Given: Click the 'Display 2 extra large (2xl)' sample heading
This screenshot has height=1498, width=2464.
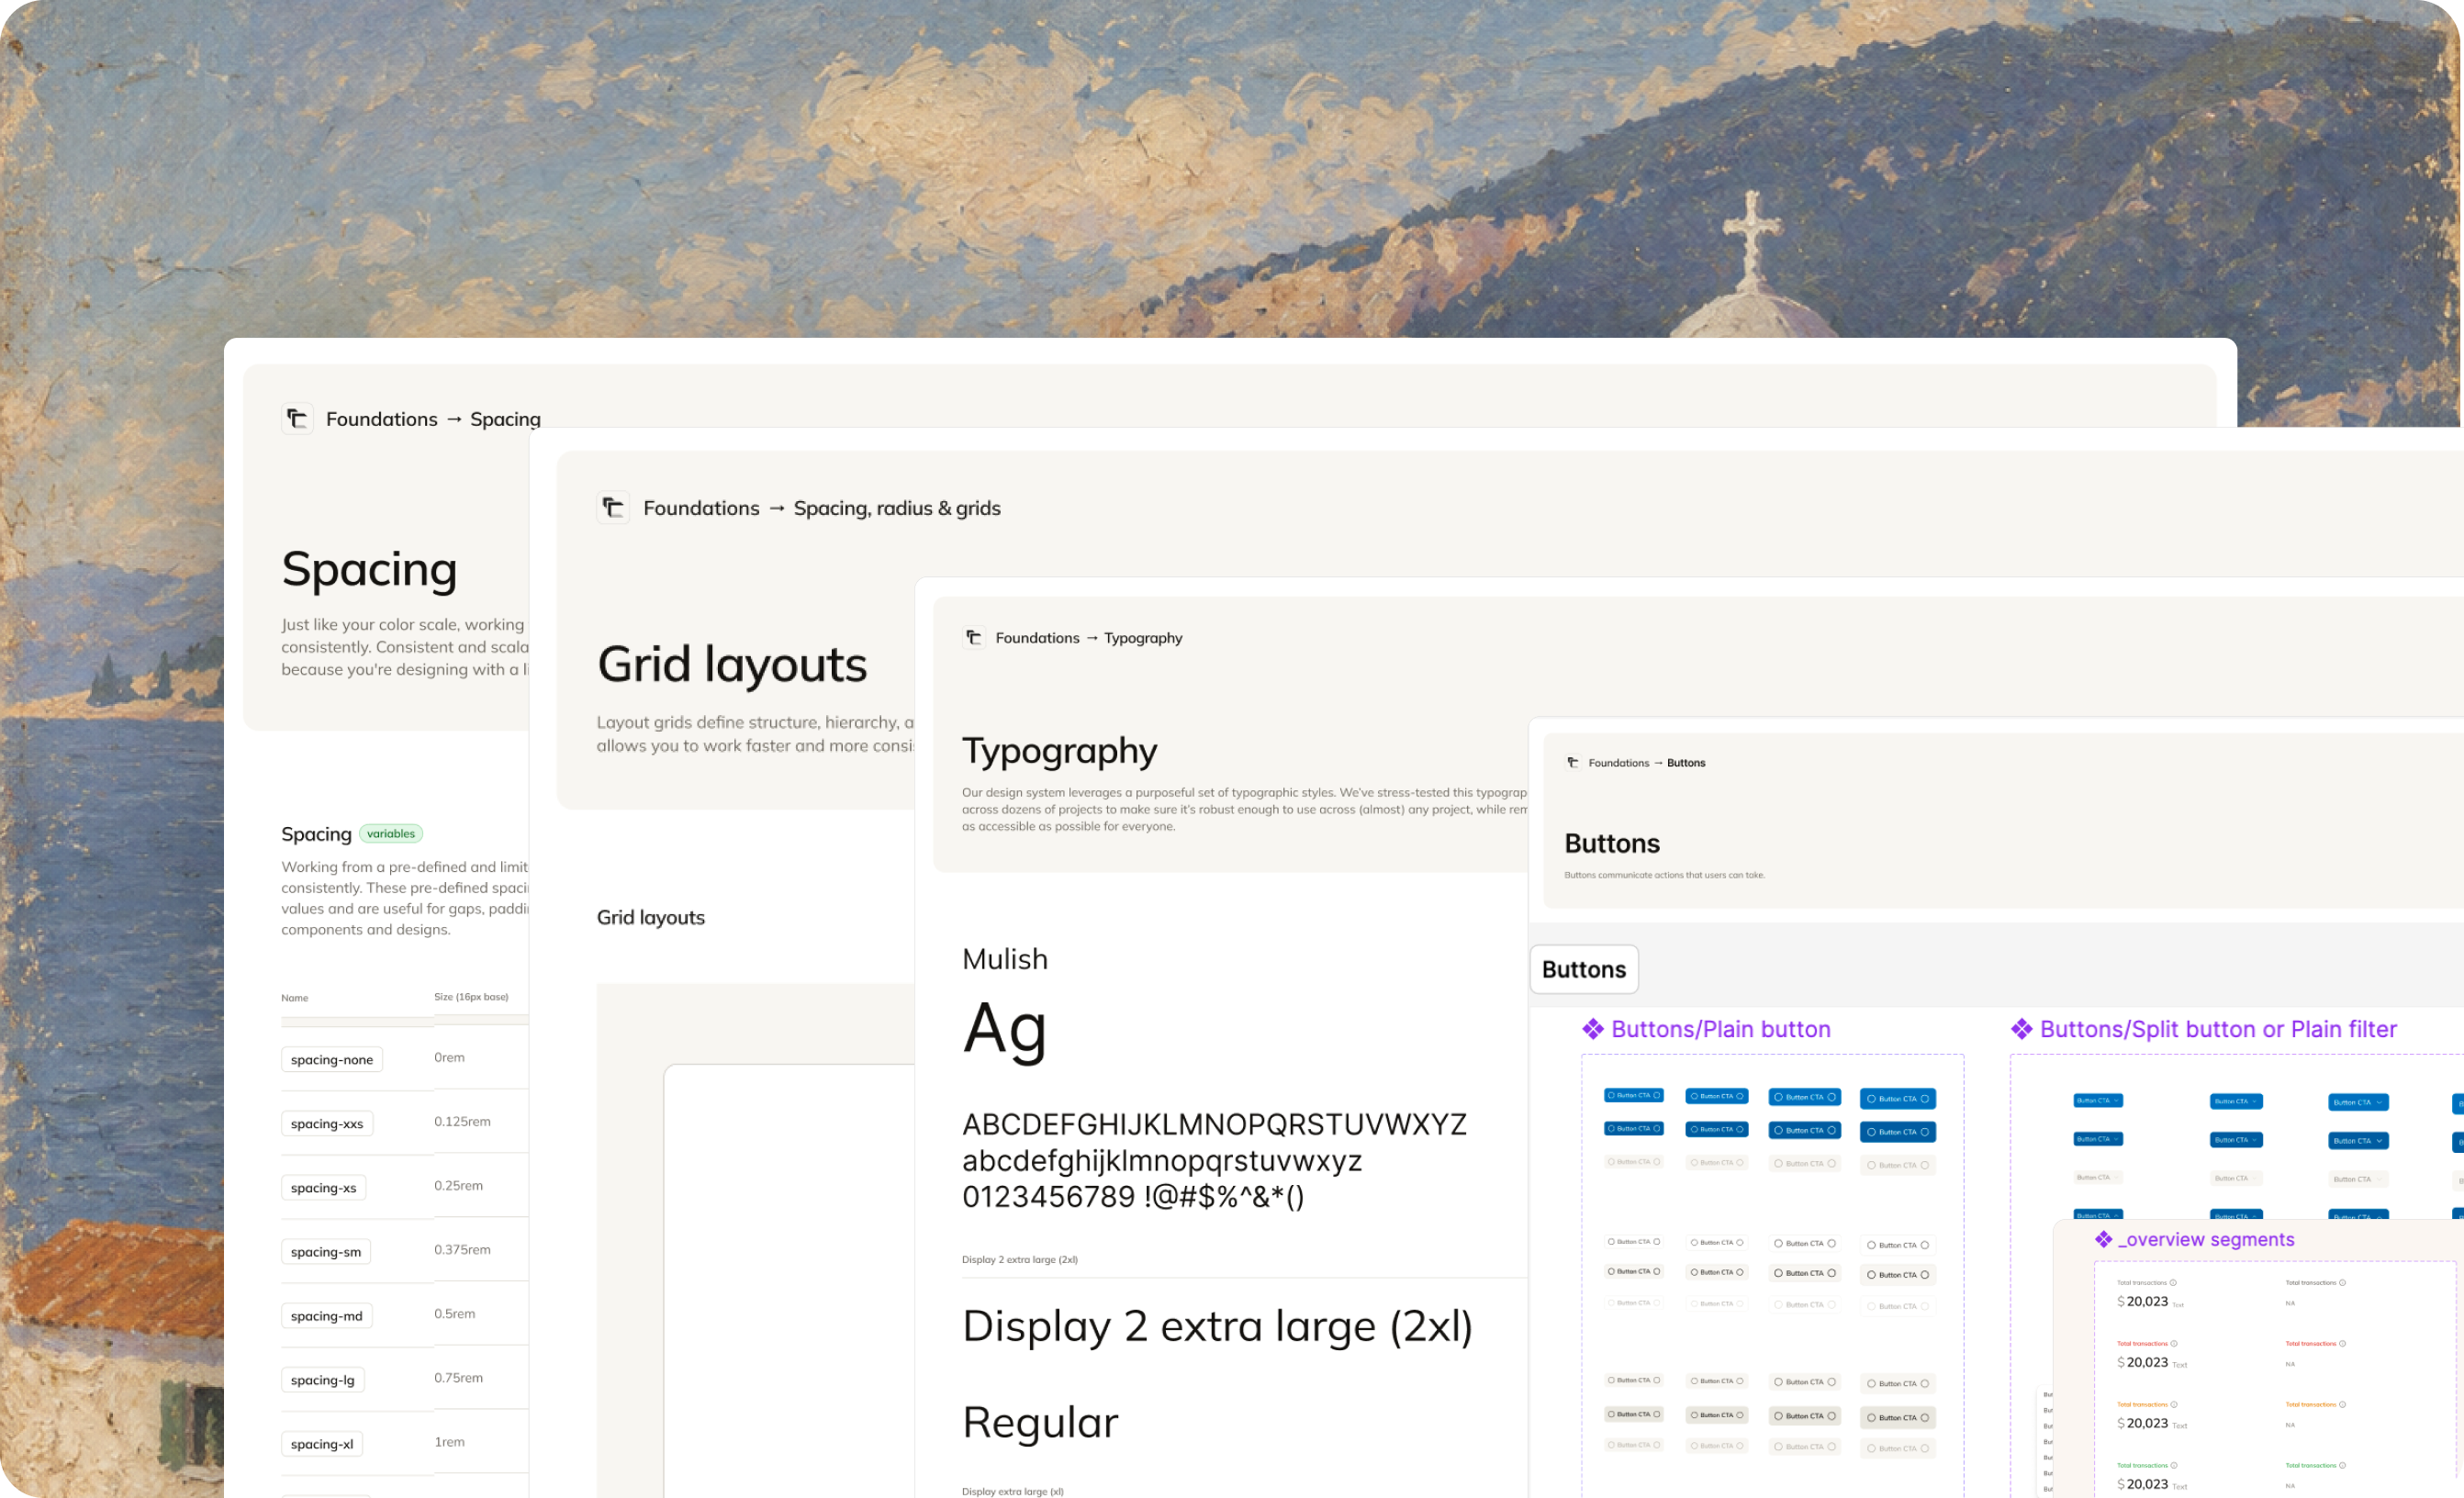Looking at the screenshot, I should [x=1217, y=1326].
